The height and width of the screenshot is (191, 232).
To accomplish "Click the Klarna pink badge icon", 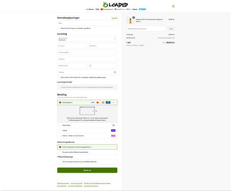I will point(113,136).
